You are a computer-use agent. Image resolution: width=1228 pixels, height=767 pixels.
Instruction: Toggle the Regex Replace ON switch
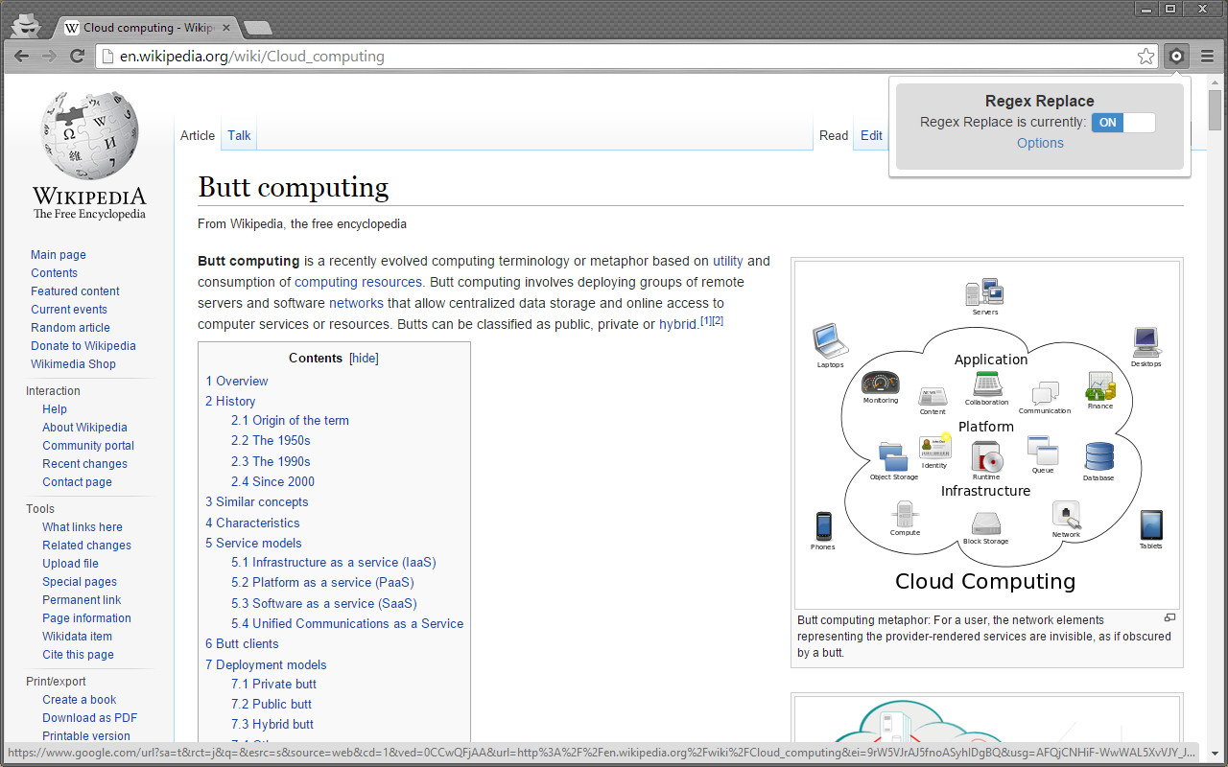pyautogui.click(x=1123, y=123)
